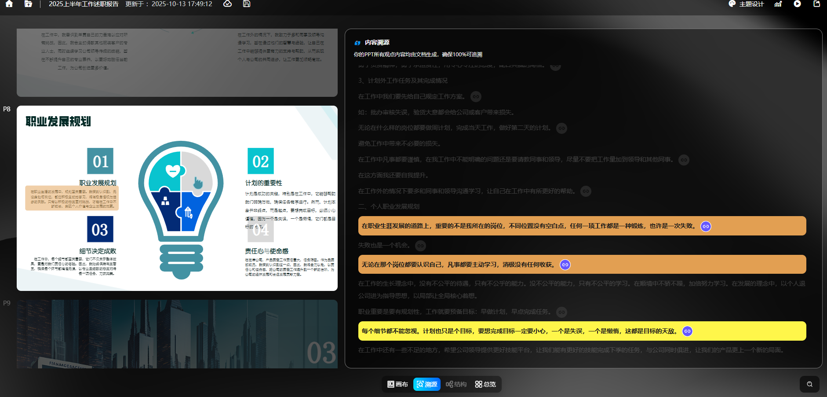827x397 pixels.
Task: Click the cloud sync icon
Action: pos(227,4)
